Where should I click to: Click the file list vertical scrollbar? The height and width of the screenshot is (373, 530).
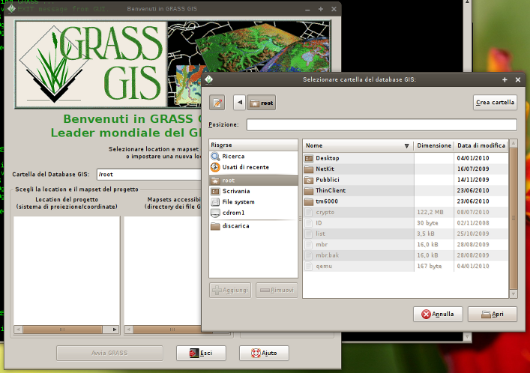[x=514, y=219]
